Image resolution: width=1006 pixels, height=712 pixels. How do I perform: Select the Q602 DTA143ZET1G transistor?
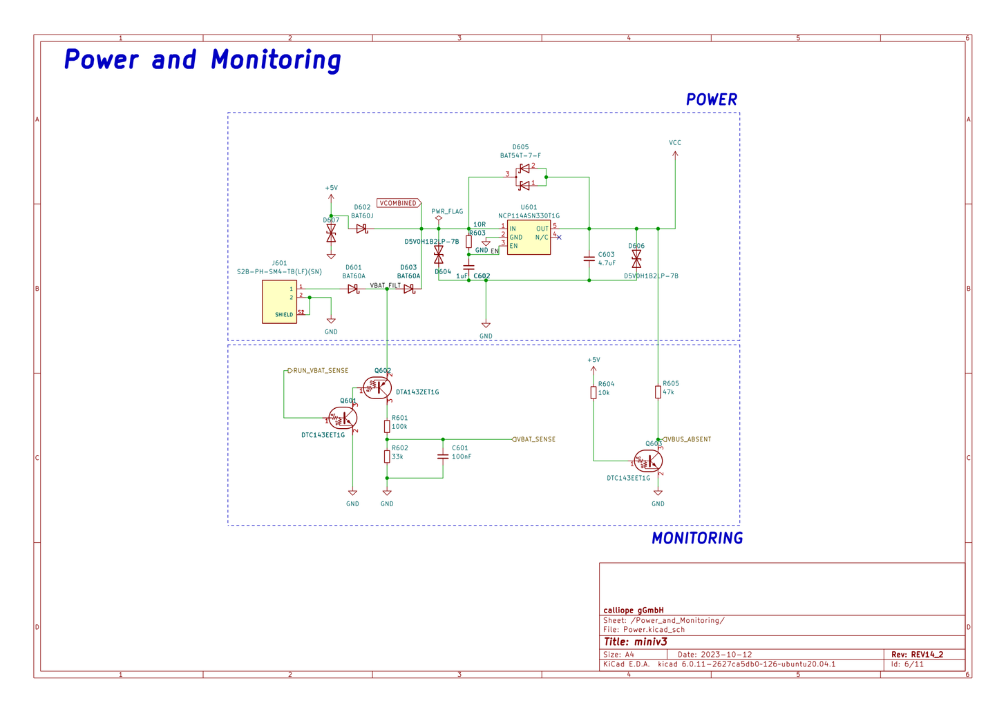tap(377, 388)
